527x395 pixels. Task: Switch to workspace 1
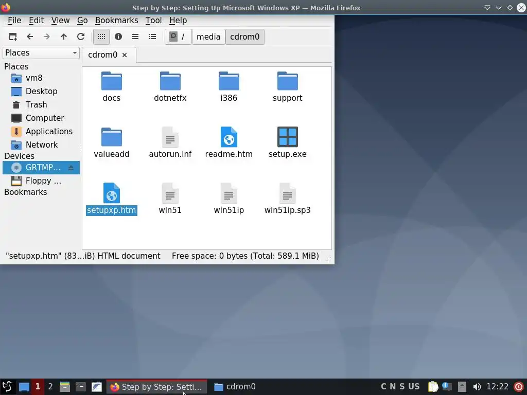tap(38, 387)
